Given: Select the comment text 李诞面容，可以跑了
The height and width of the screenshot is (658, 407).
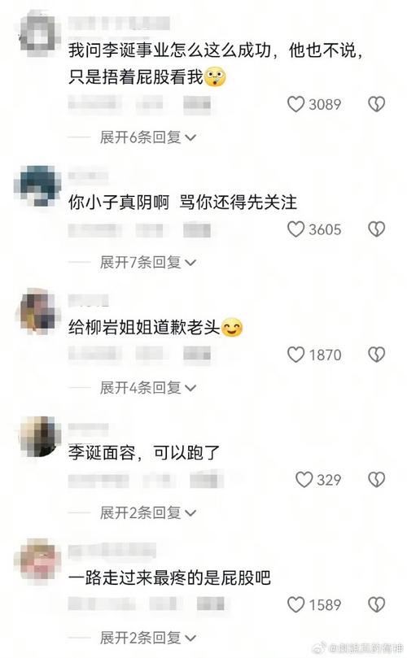Looking at the screenshot, I should click(x=144, y=452).
